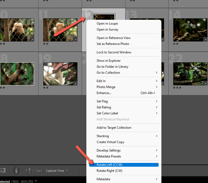Choose Set as Reference Photo
The height and width of the screenshot is (183, 208).
[x=124, y=44]
